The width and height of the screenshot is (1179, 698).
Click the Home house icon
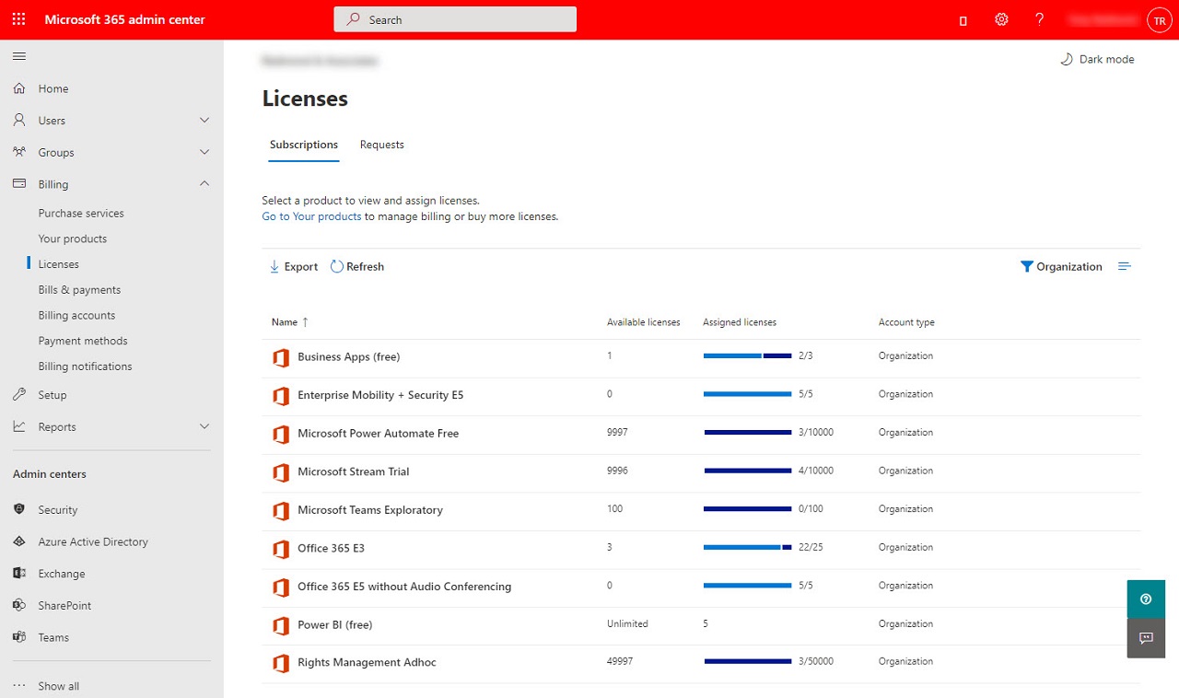[x=19, y=88]
